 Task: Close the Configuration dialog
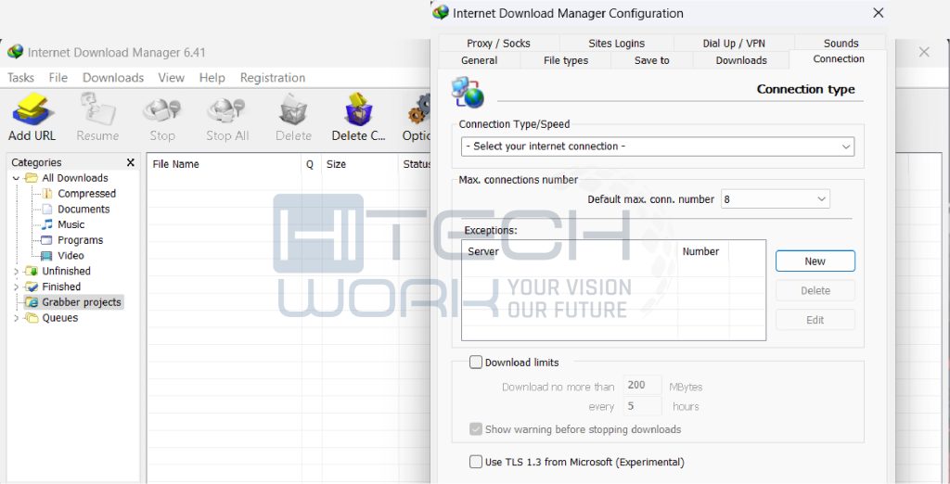[878, 13]
